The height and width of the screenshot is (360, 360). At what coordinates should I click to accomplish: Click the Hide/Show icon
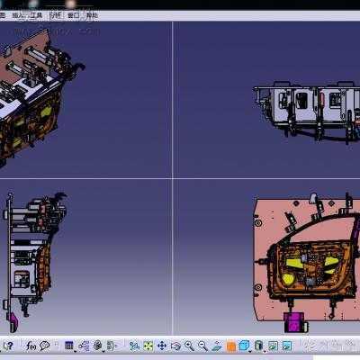[x=273, y=346]
